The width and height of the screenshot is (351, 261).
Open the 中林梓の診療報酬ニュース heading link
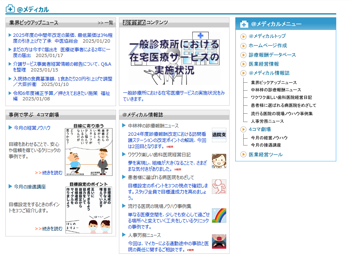click(x=153, y=126)
